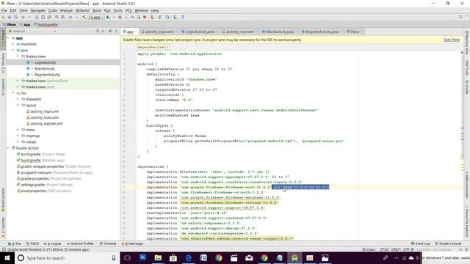Open the Event Log button
The height and width of the screenshot is (264, 470).
420,243
